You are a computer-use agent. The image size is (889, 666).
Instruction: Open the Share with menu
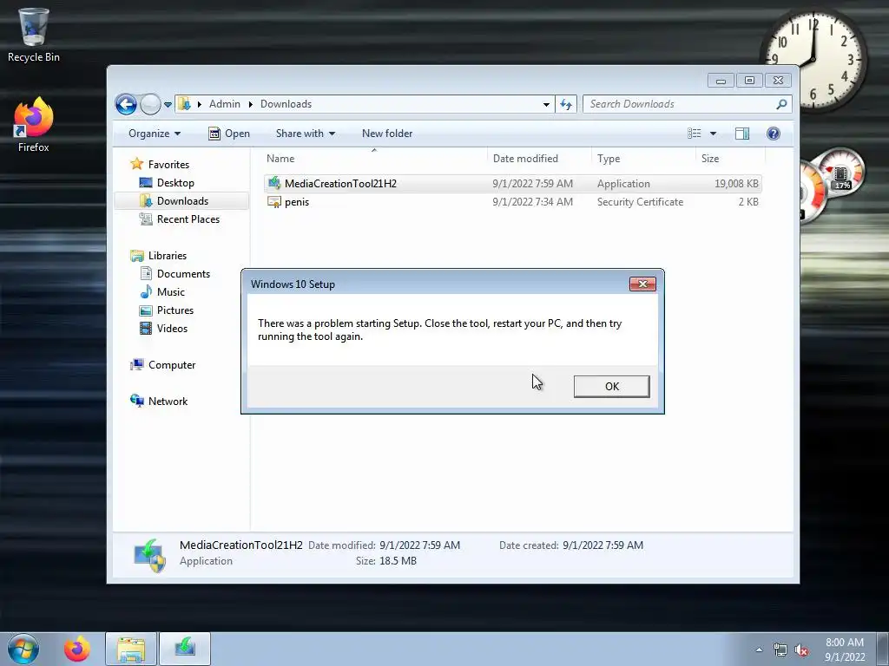point(305,134)
